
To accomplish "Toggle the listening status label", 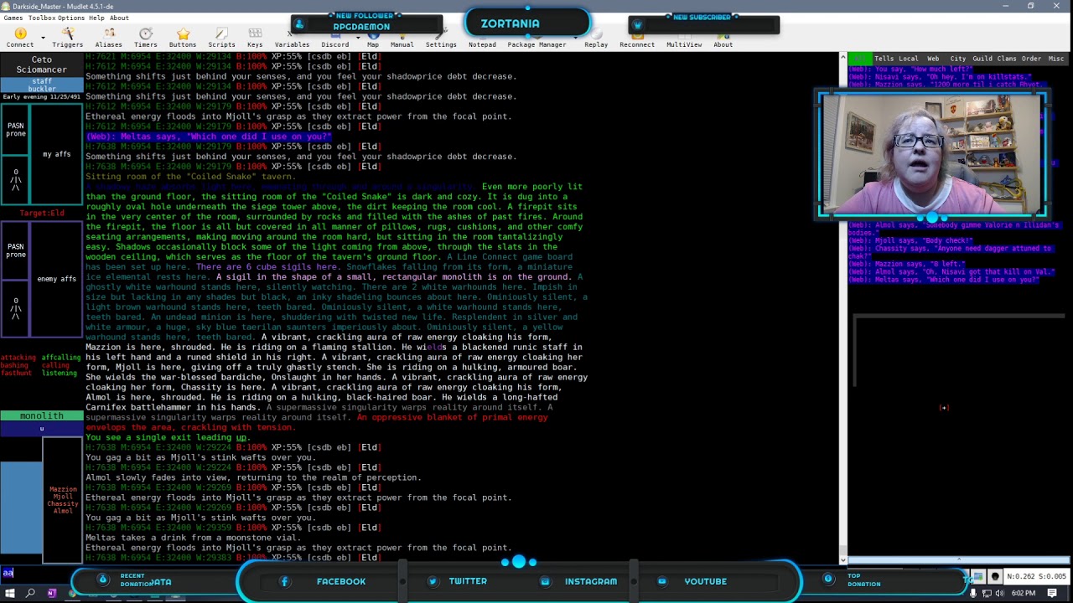I will pos(60,373).
